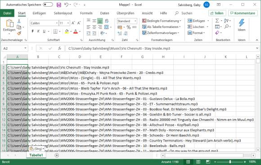The image size is (261, 165).
Task: Enable wrap text
Action: coord(107,21)
